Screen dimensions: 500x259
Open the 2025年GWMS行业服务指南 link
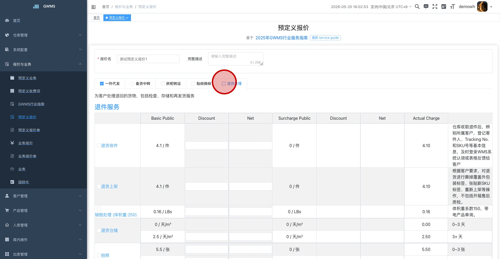(282, 38)
